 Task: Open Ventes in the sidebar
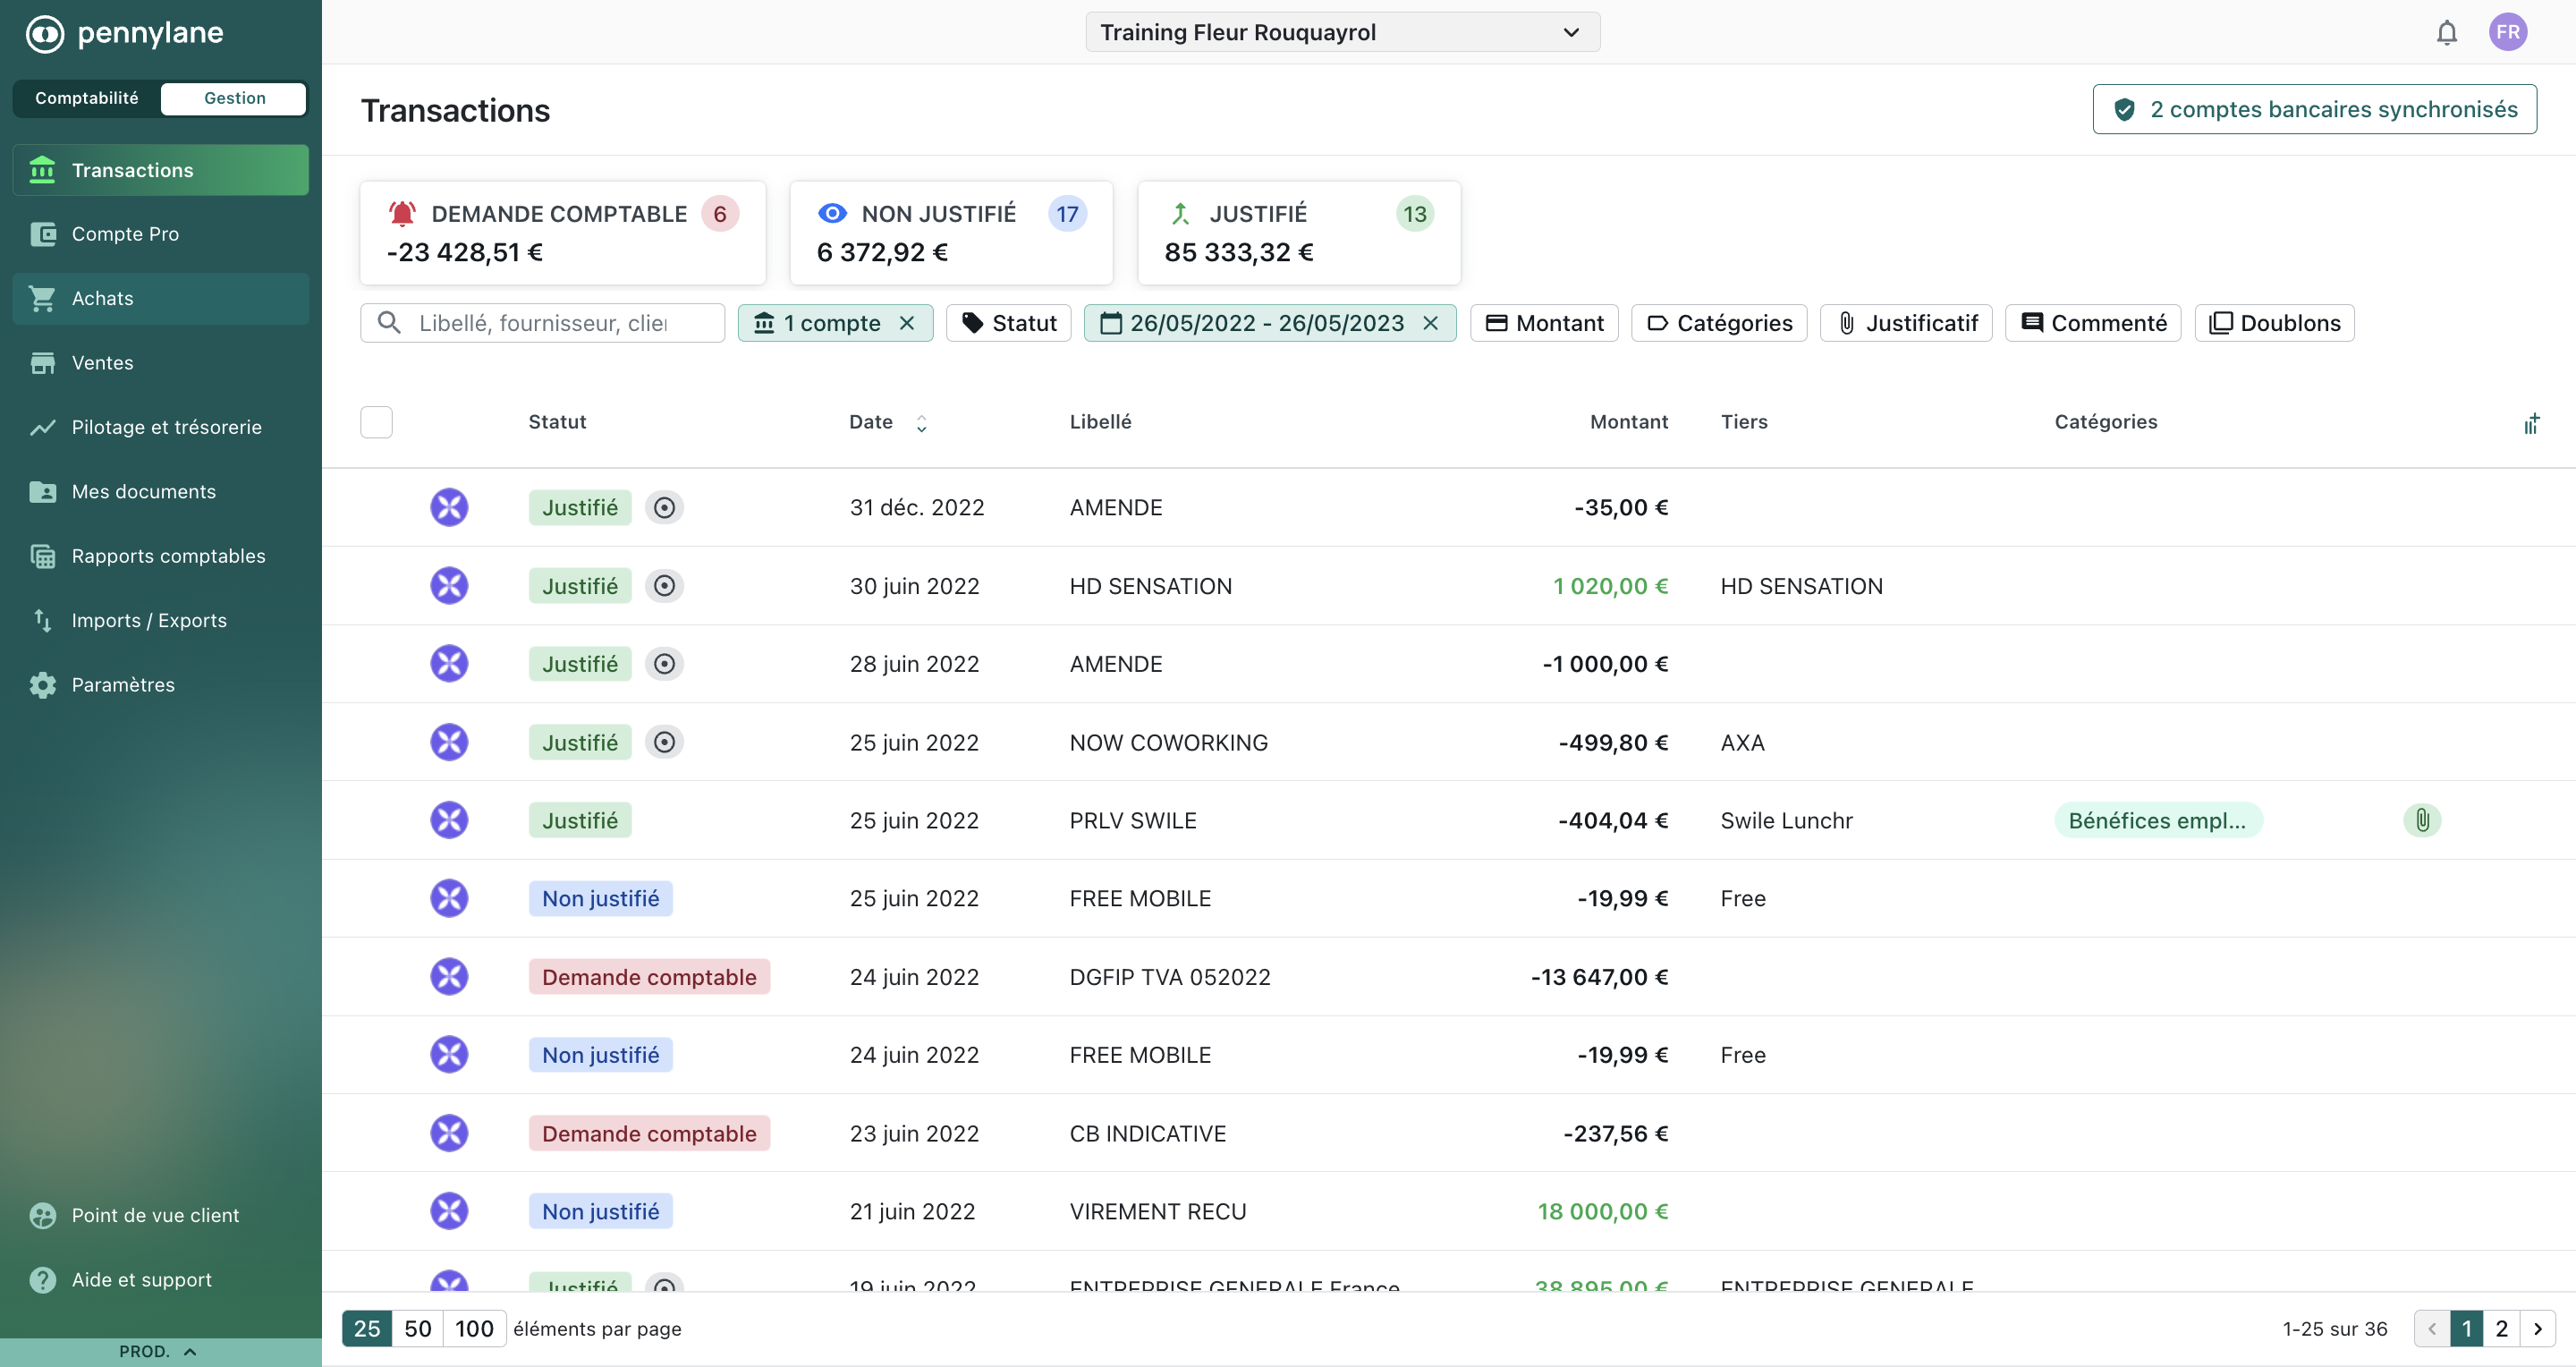tap(160, 363)
